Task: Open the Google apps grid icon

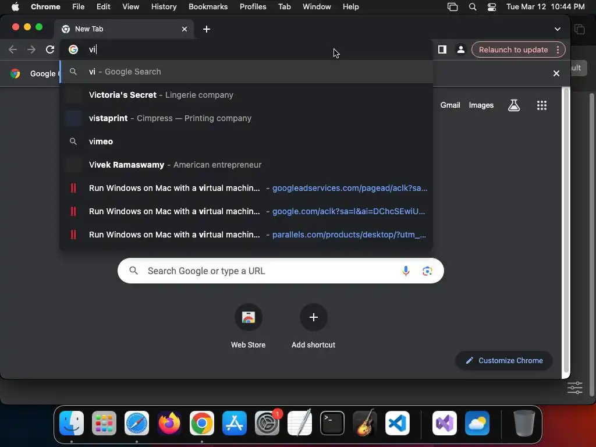Action: point(542,105)
